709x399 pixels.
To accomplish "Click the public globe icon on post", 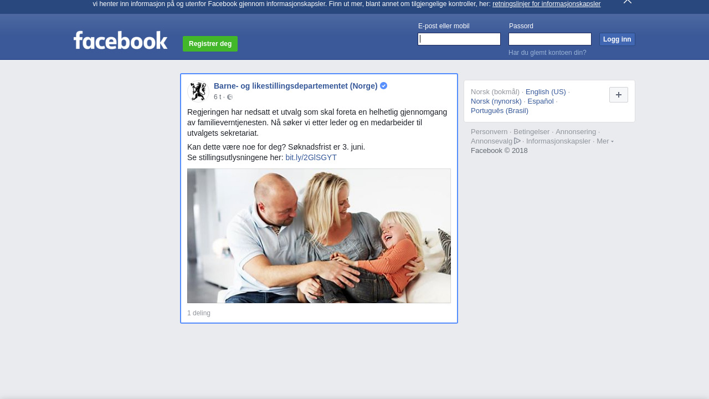I will pos(230,98).
